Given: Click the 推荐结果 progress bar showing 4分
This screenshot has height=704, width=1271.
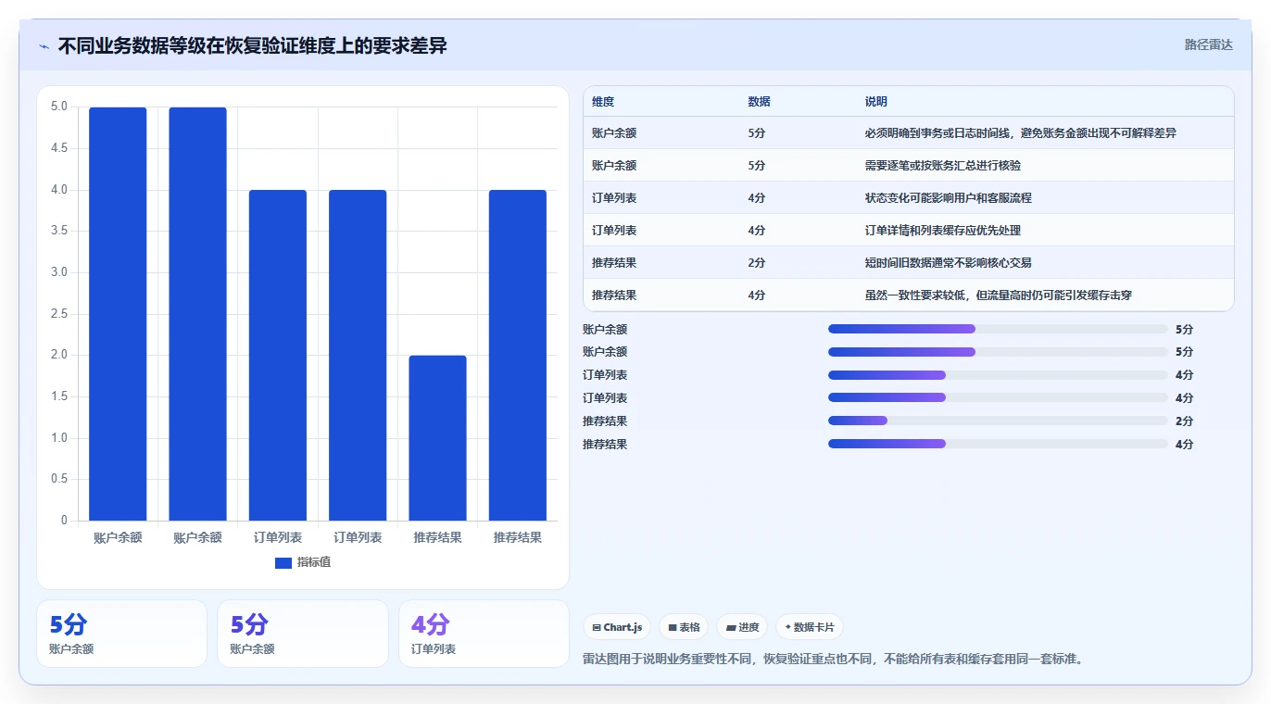Looking at the screenshot, I should coord(998,445).
